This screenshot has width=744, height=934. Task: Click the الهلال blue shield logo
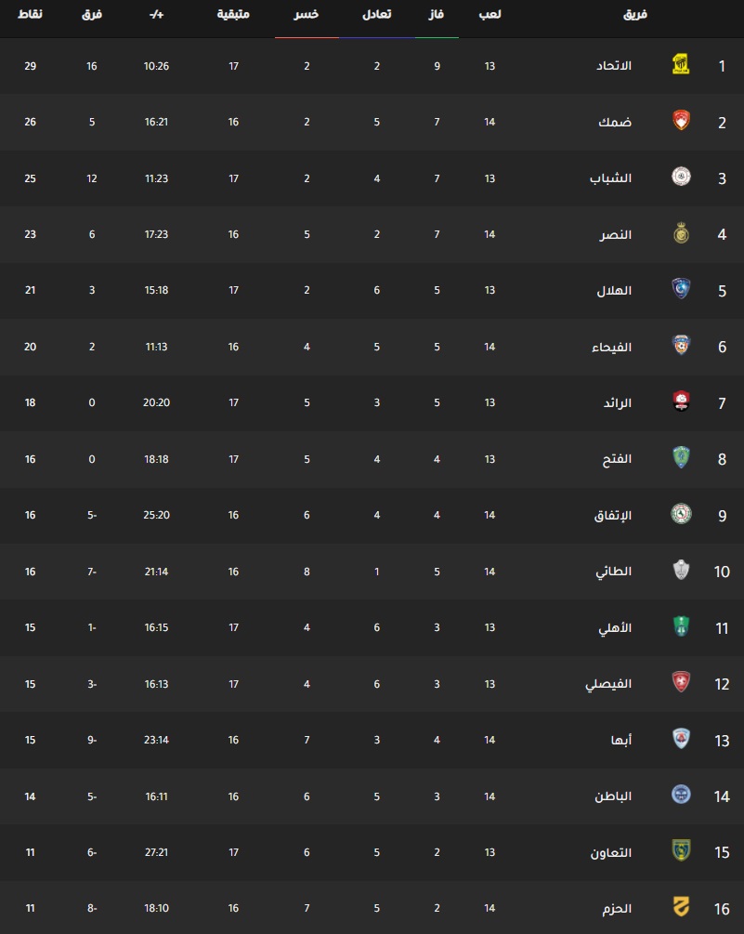click(x=681, y=289)
